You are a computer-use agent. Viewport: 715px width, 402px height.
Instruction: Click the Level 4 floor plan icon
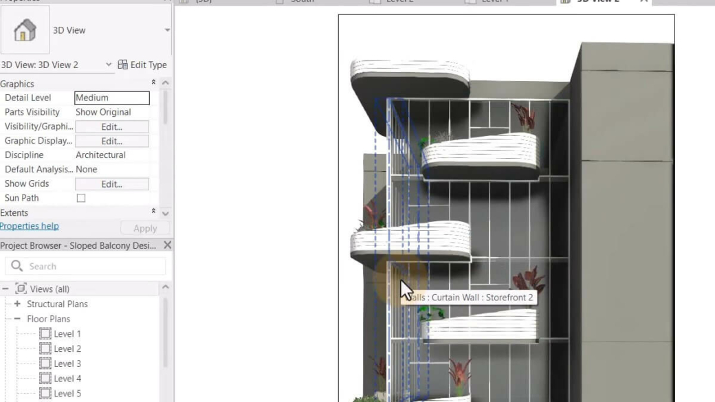click(45, 379)
